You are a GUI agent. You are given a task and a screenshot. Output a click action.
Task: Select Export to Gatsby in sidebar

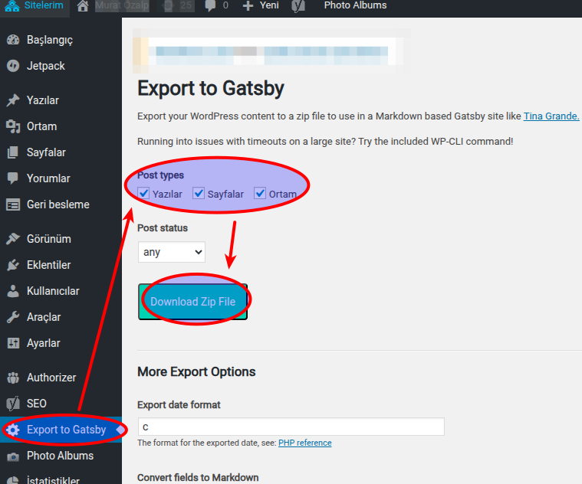[61, 430]
